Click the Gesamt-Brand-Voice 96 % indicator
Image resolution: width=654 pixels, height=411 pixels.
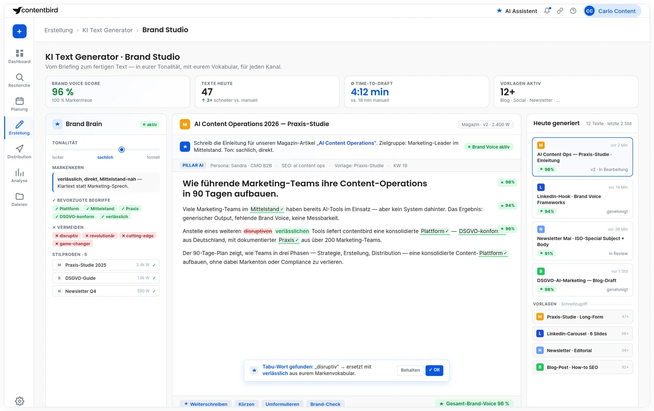point(475,404)
